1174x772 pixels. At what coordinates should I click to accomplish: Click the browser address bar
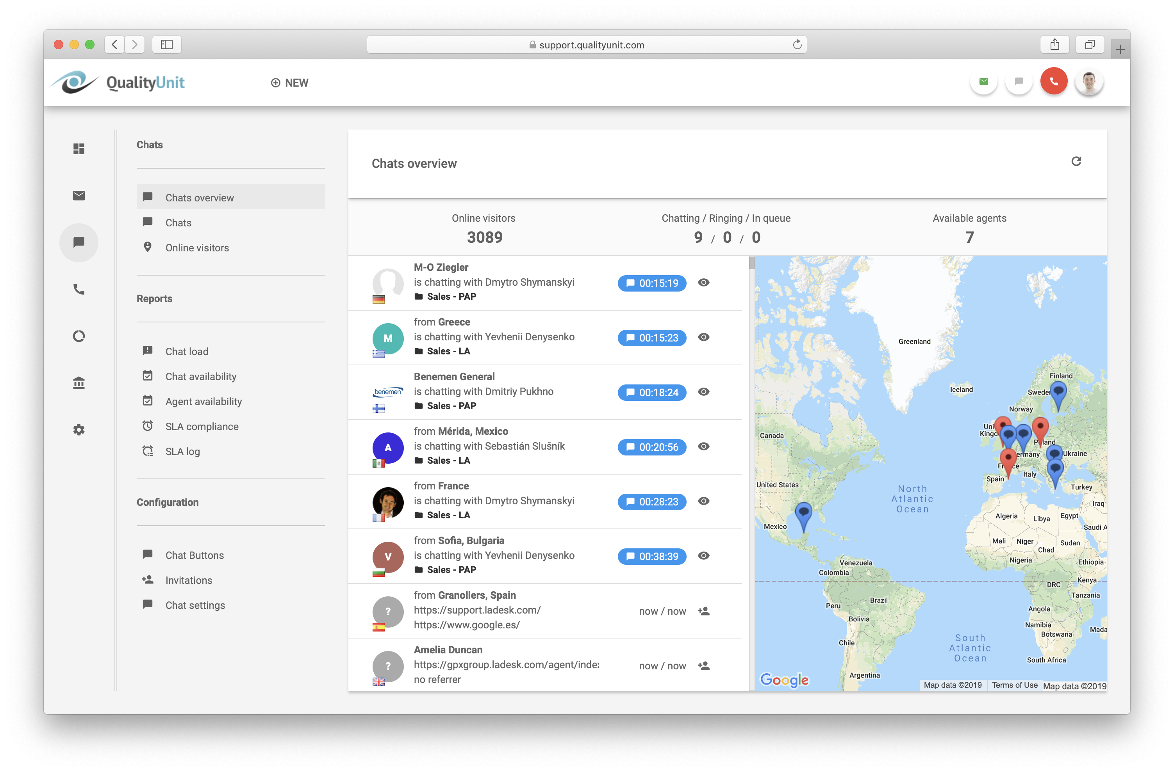click(587, 44)
